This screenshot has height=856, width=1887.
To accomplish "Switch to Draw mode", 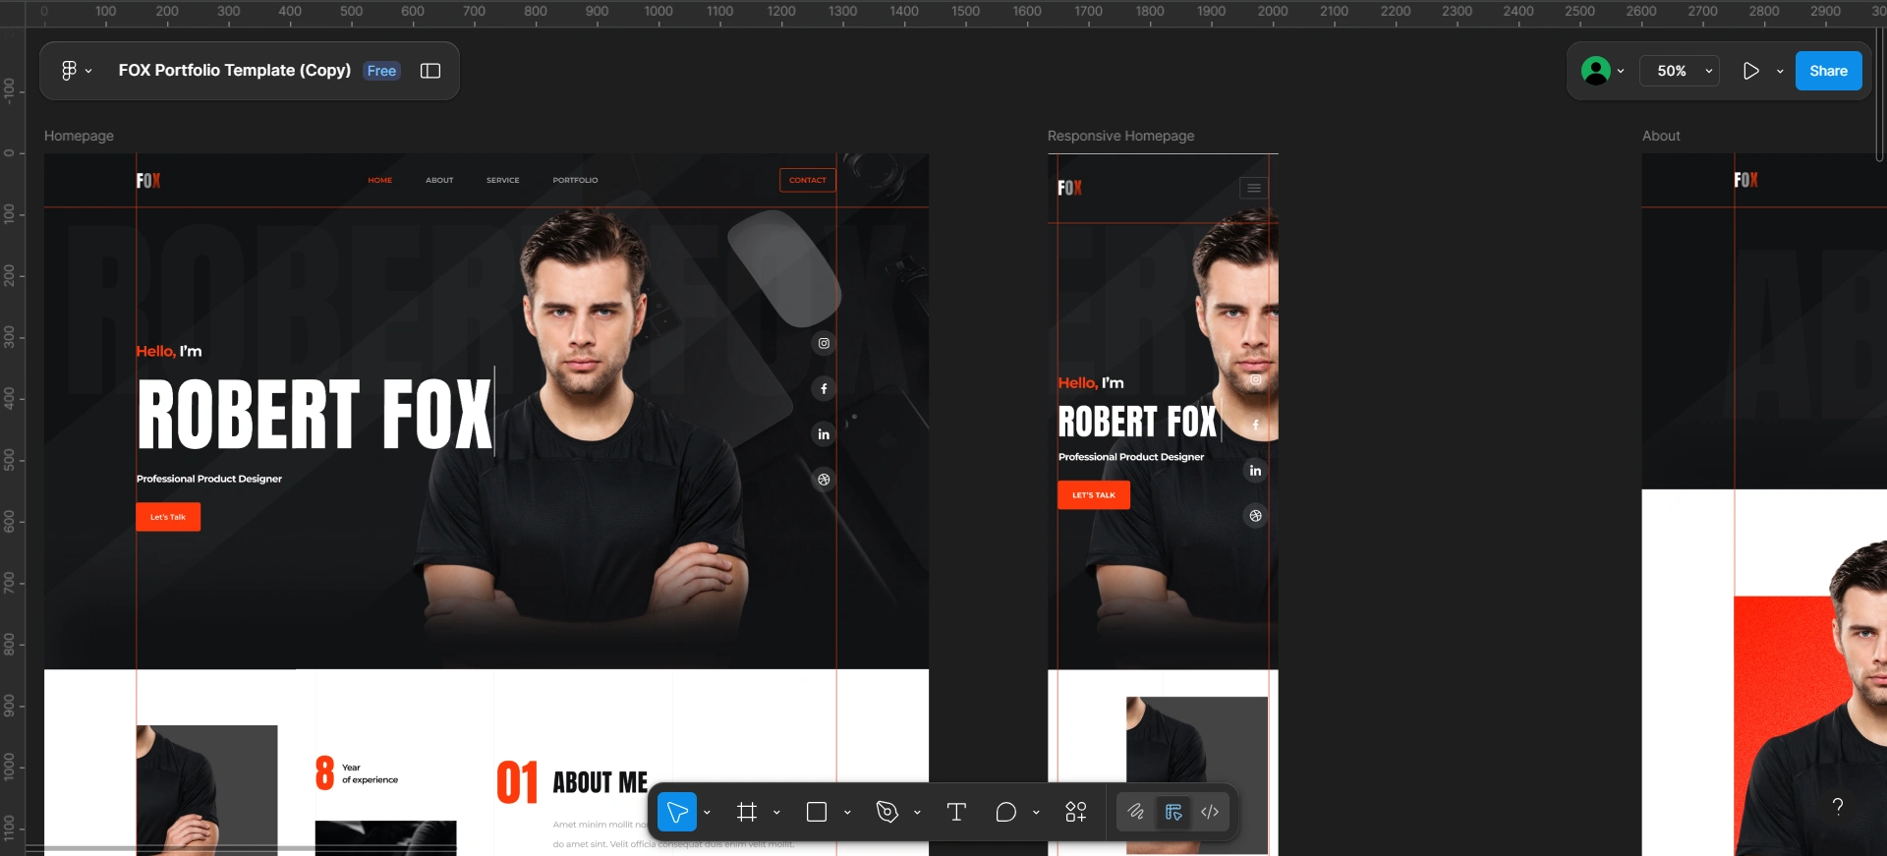I will click(1136, 812).
